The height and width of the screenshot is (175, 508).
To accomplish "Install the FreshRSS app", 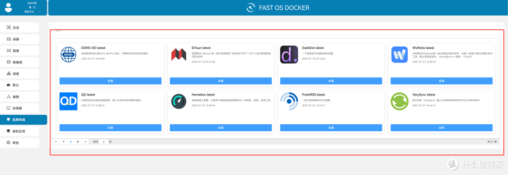I will (331, 127).
